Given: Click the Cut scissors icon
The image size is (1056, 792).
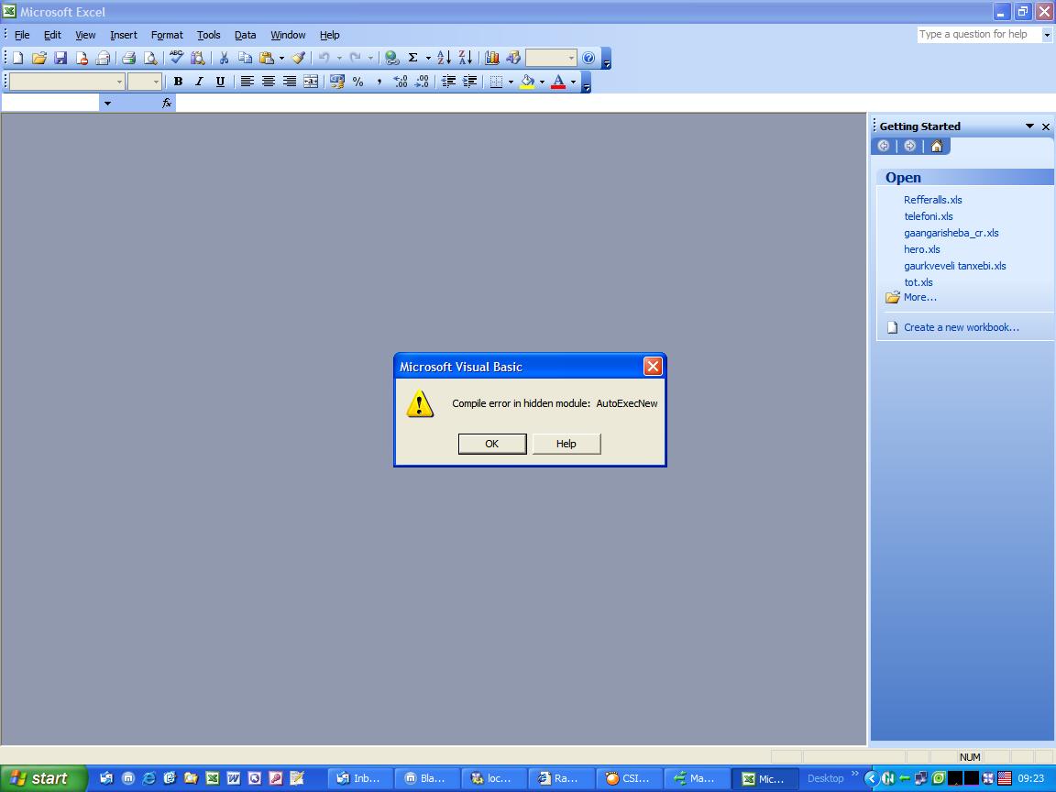Looking at the screenshot, I should click(x=224, y=58).
